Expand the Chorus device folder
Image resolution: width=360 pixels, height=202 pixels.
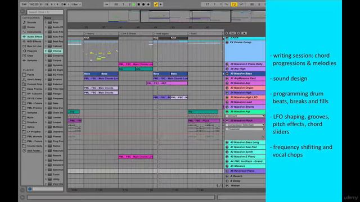(46, 51)
